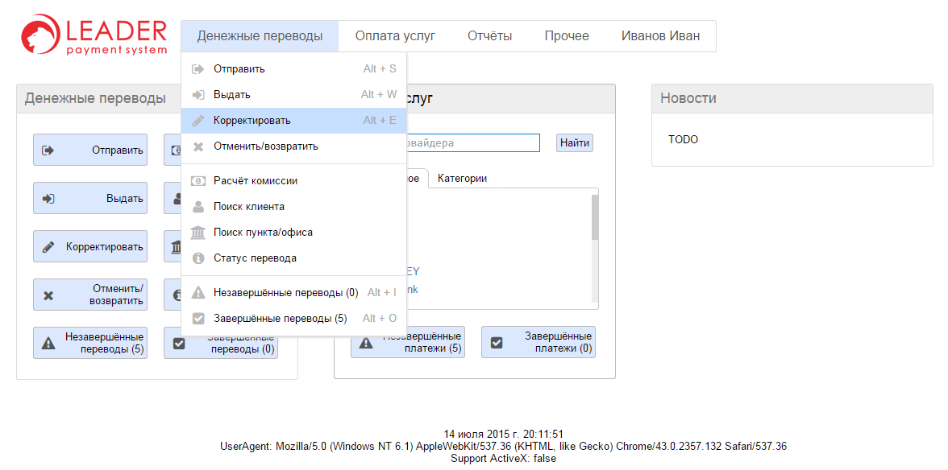Open the Иванов Иван user menu
Screen dimensions: 948x470
(x=660, y=36)
